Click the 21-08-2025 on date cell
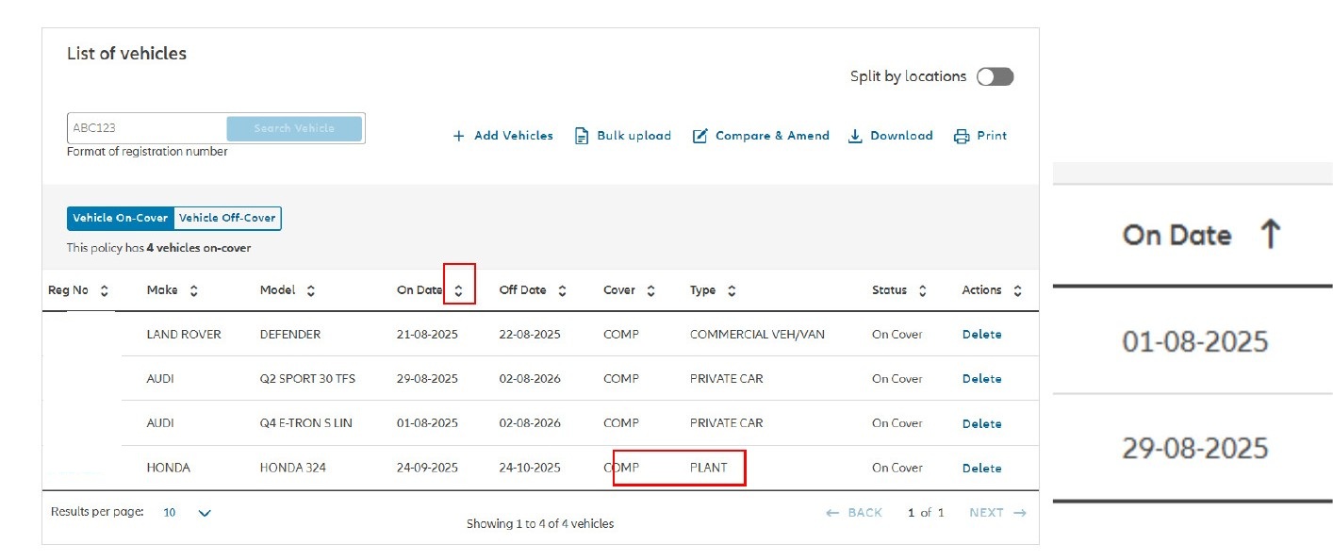The width and height of the screenshot is (1333, 560). pos(427,335)
